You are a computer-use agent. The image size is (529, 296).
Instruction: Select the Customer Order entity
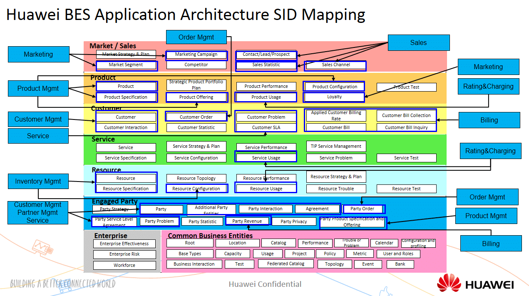pos(196,117)
